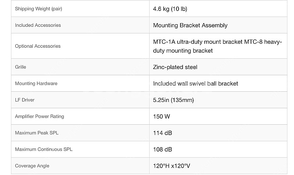
Task: Click the MTC-1A ultra-duty mount bracket text
Action: [x=198, y=42]
